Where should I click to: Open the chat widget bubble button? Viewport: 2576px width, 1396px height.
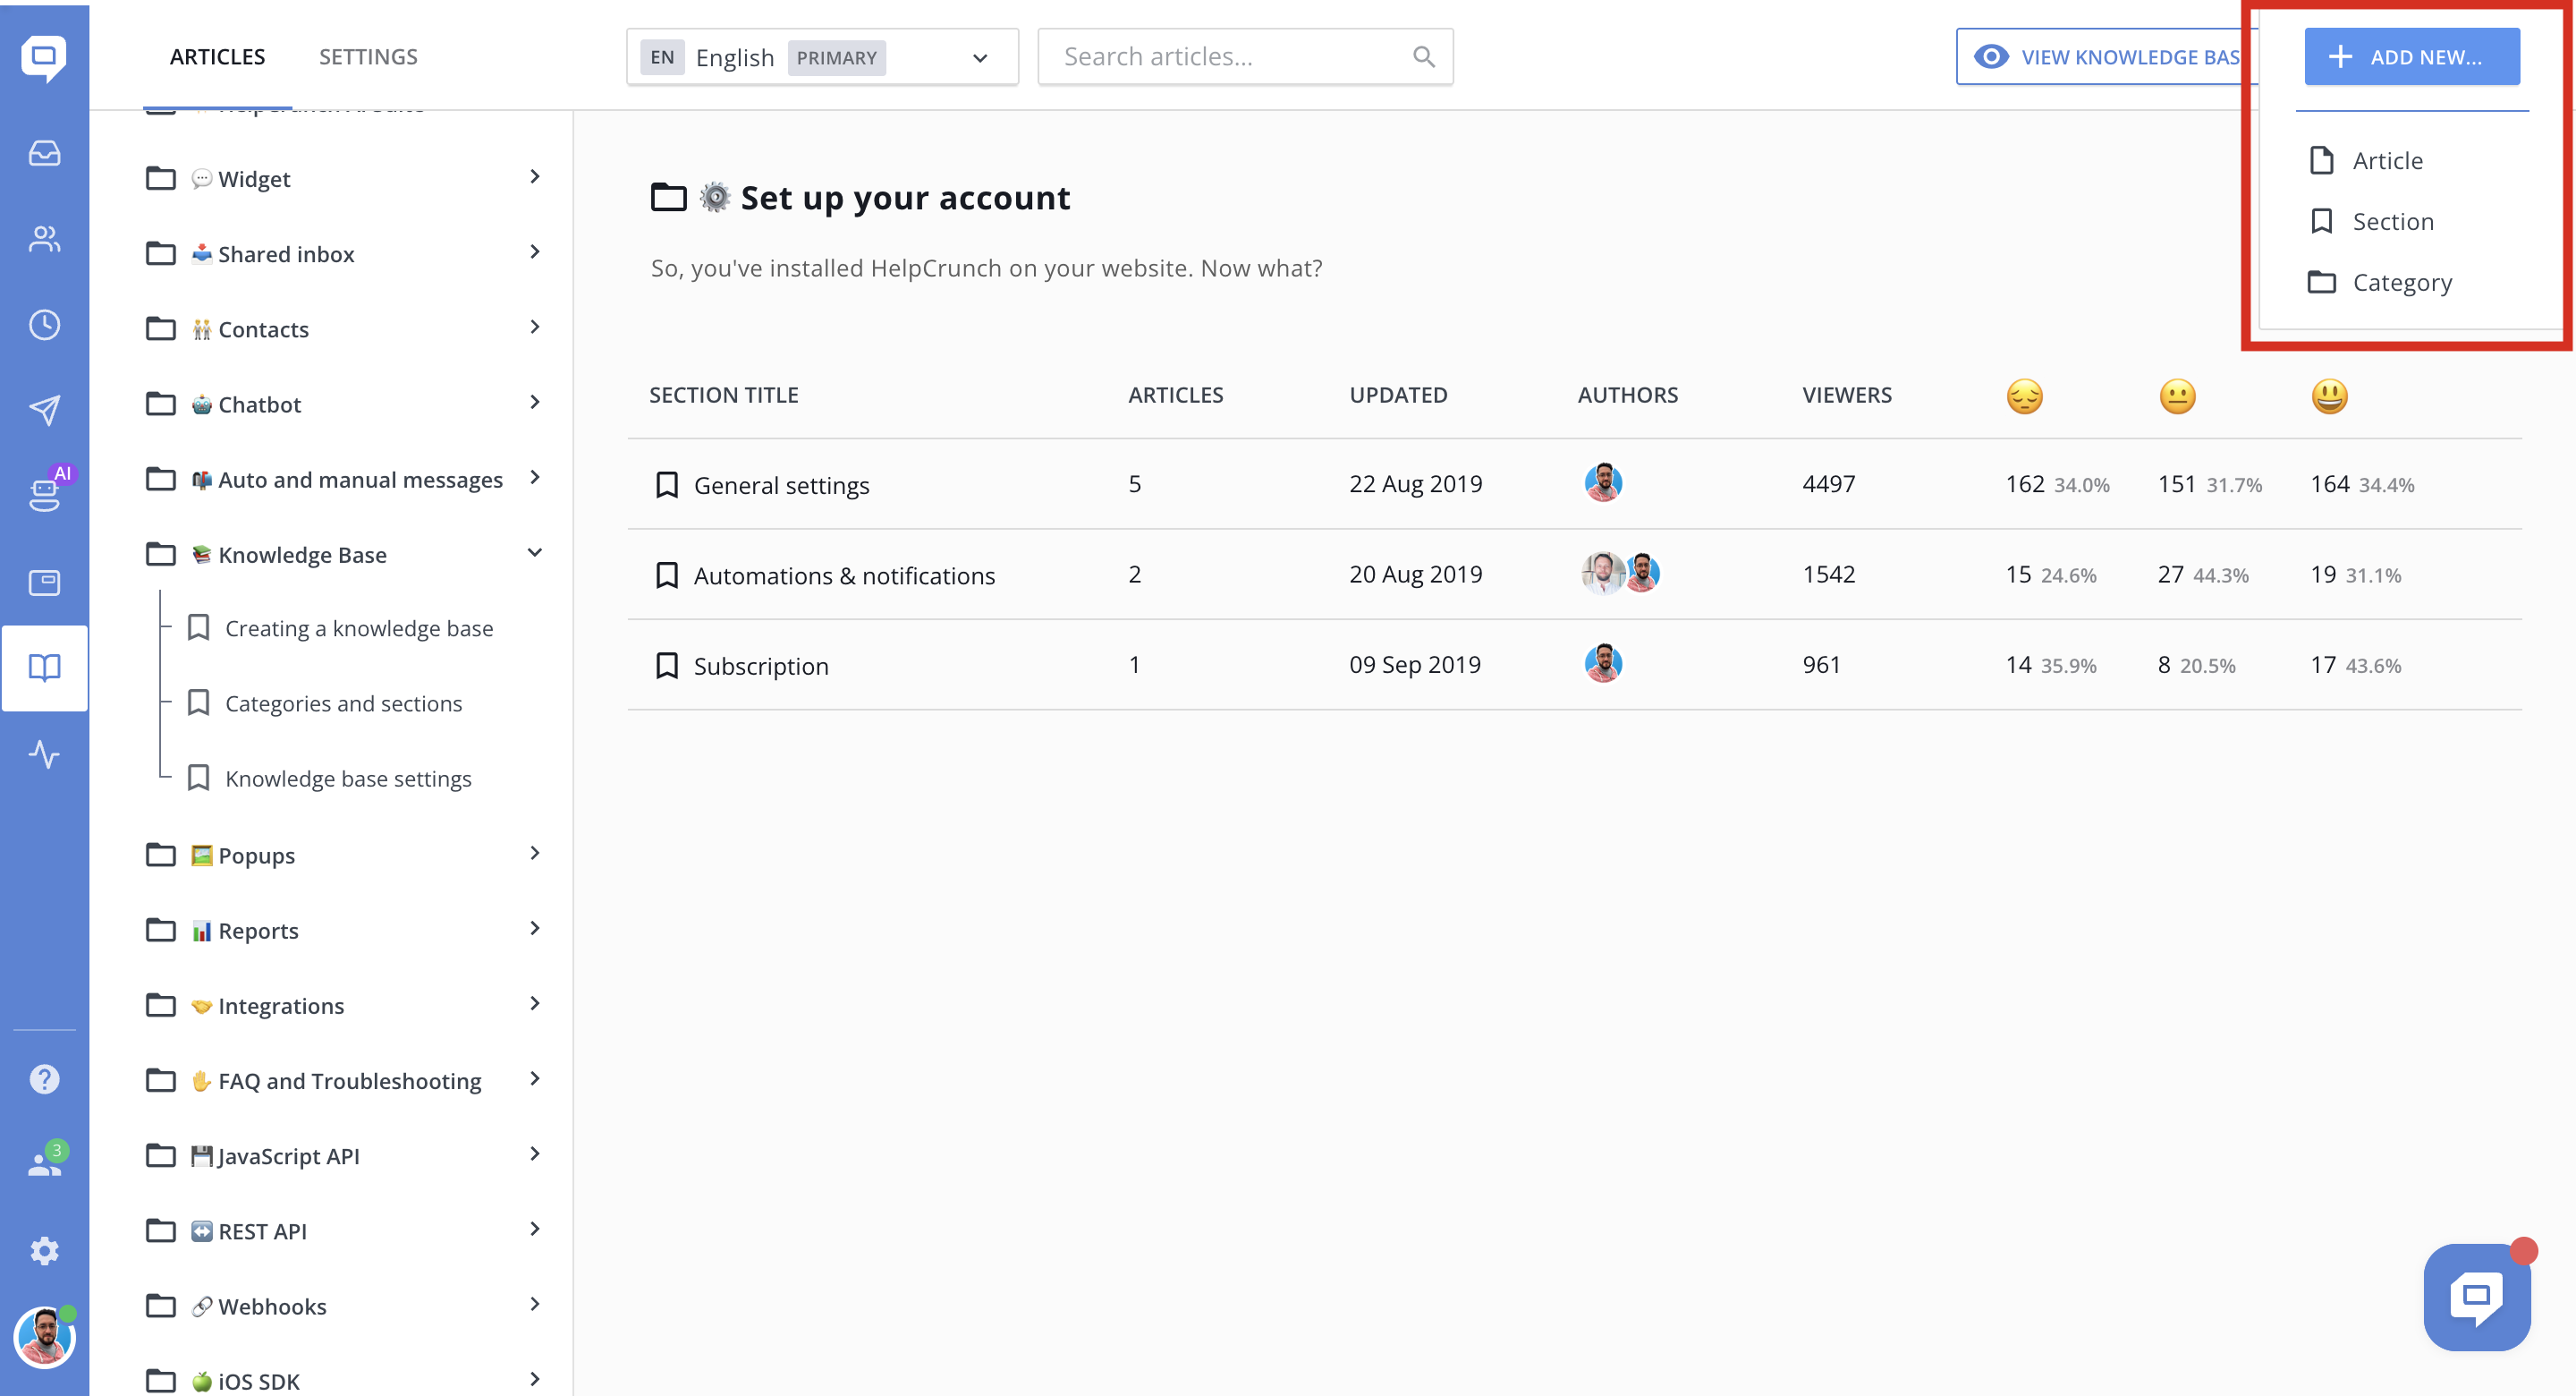click(x=2476, y=1297)
